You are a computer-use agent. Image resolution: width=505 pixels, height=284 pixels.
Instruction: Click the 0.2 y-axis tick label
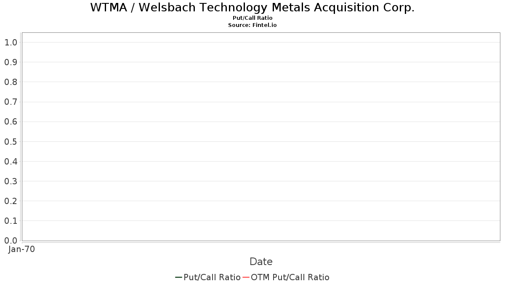click(x=11, y=201)
